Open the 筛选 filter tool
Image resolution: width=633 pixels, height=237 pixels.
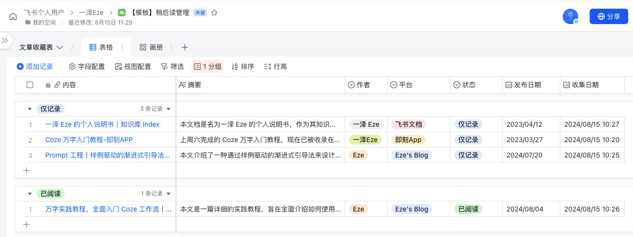click(x=172, y=66)
